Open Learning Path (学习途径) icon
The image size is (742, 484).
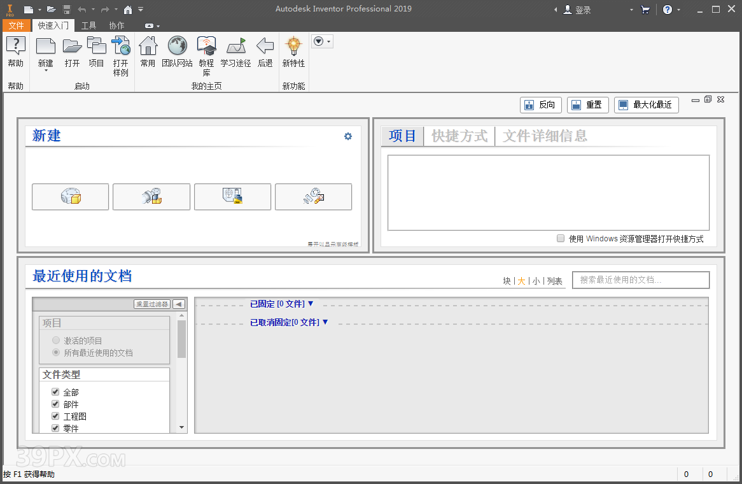click(235, 46)
